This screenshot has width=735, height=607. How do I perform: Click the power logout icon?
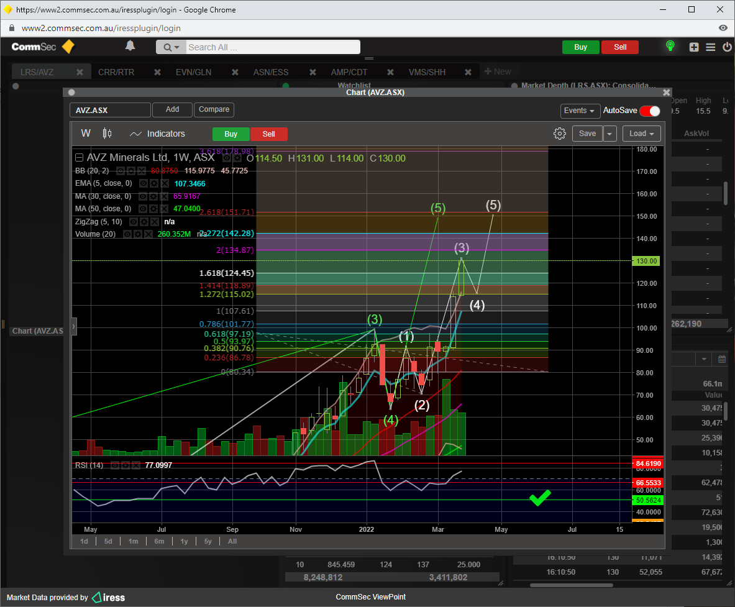pyautogui.click(x=727, y=47)
